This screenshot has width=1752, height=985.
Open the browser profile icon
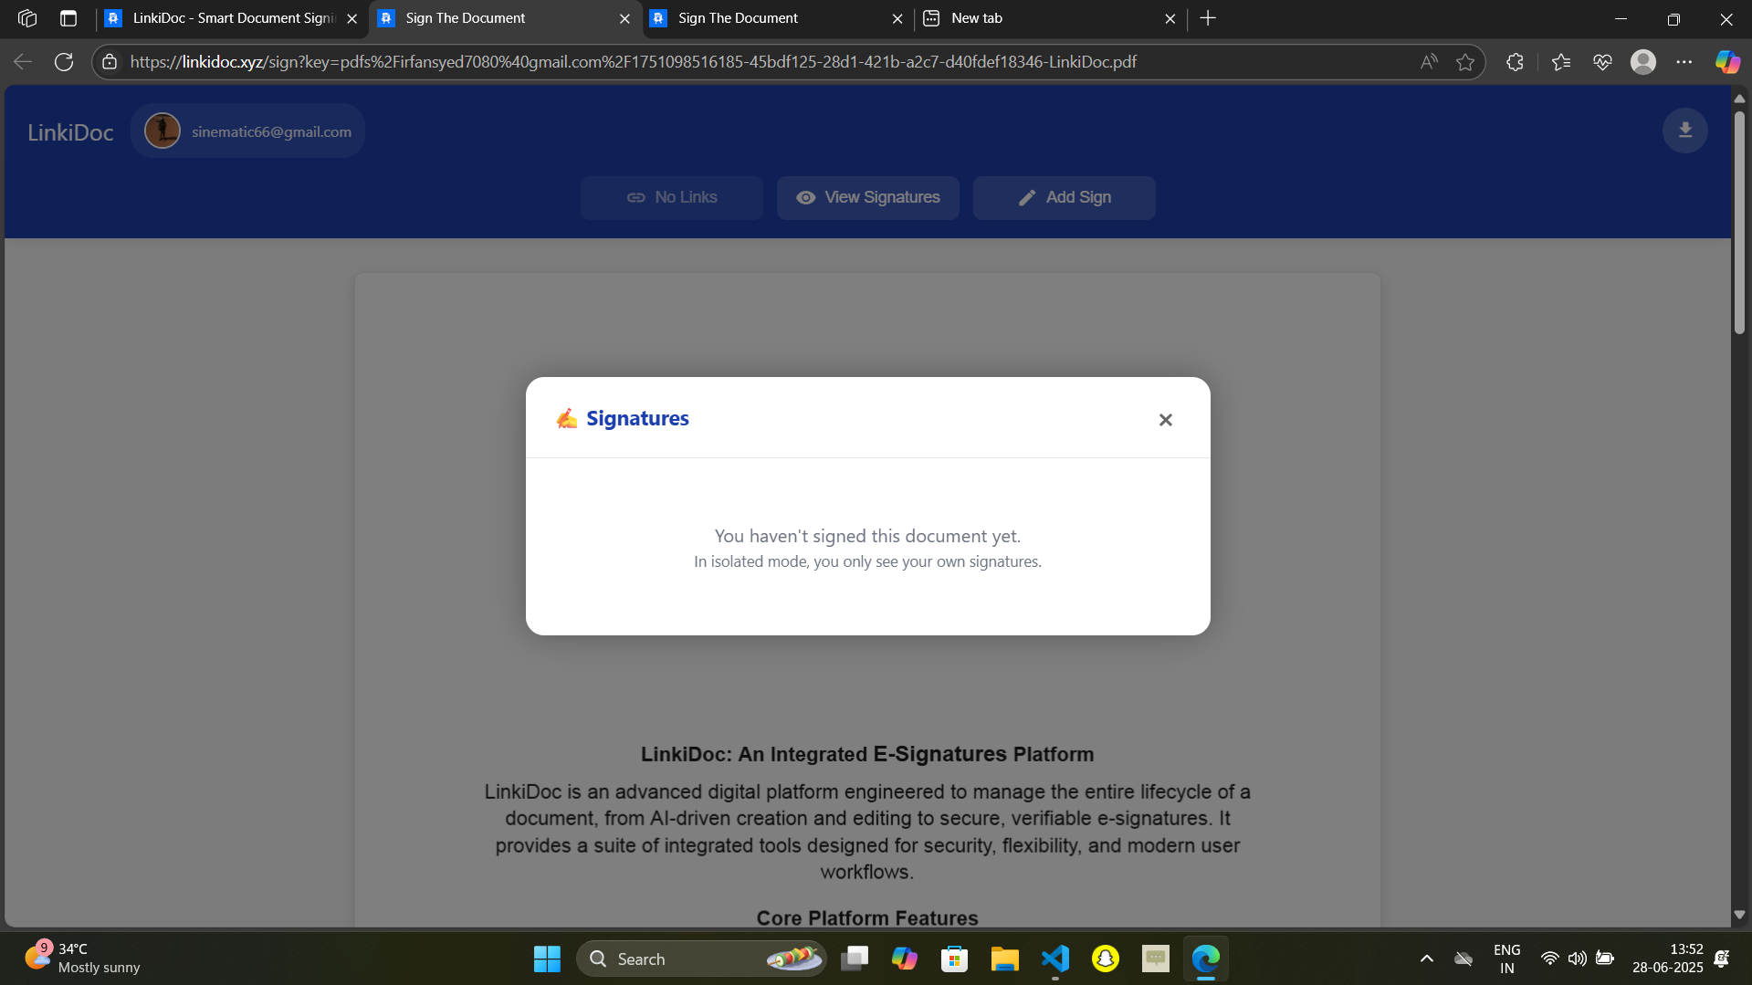(1643, 62)
